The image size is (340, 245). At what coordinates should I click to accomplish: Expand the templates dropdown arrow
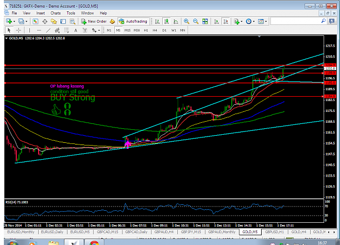[x=266, y=21]
